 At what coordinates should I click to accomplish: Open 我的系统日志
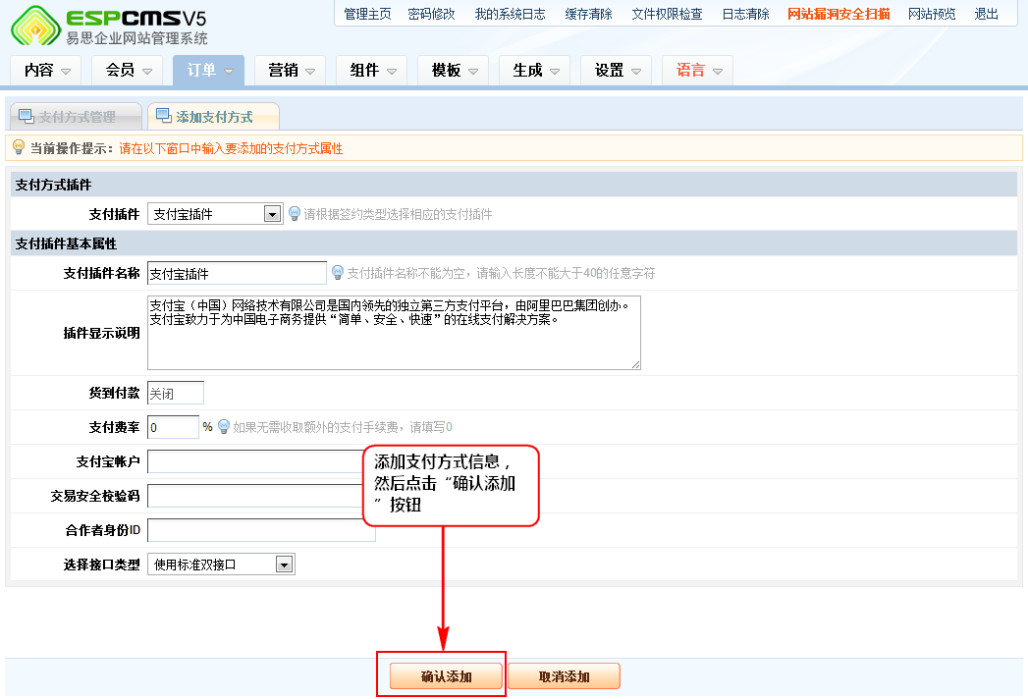[510, 14]
